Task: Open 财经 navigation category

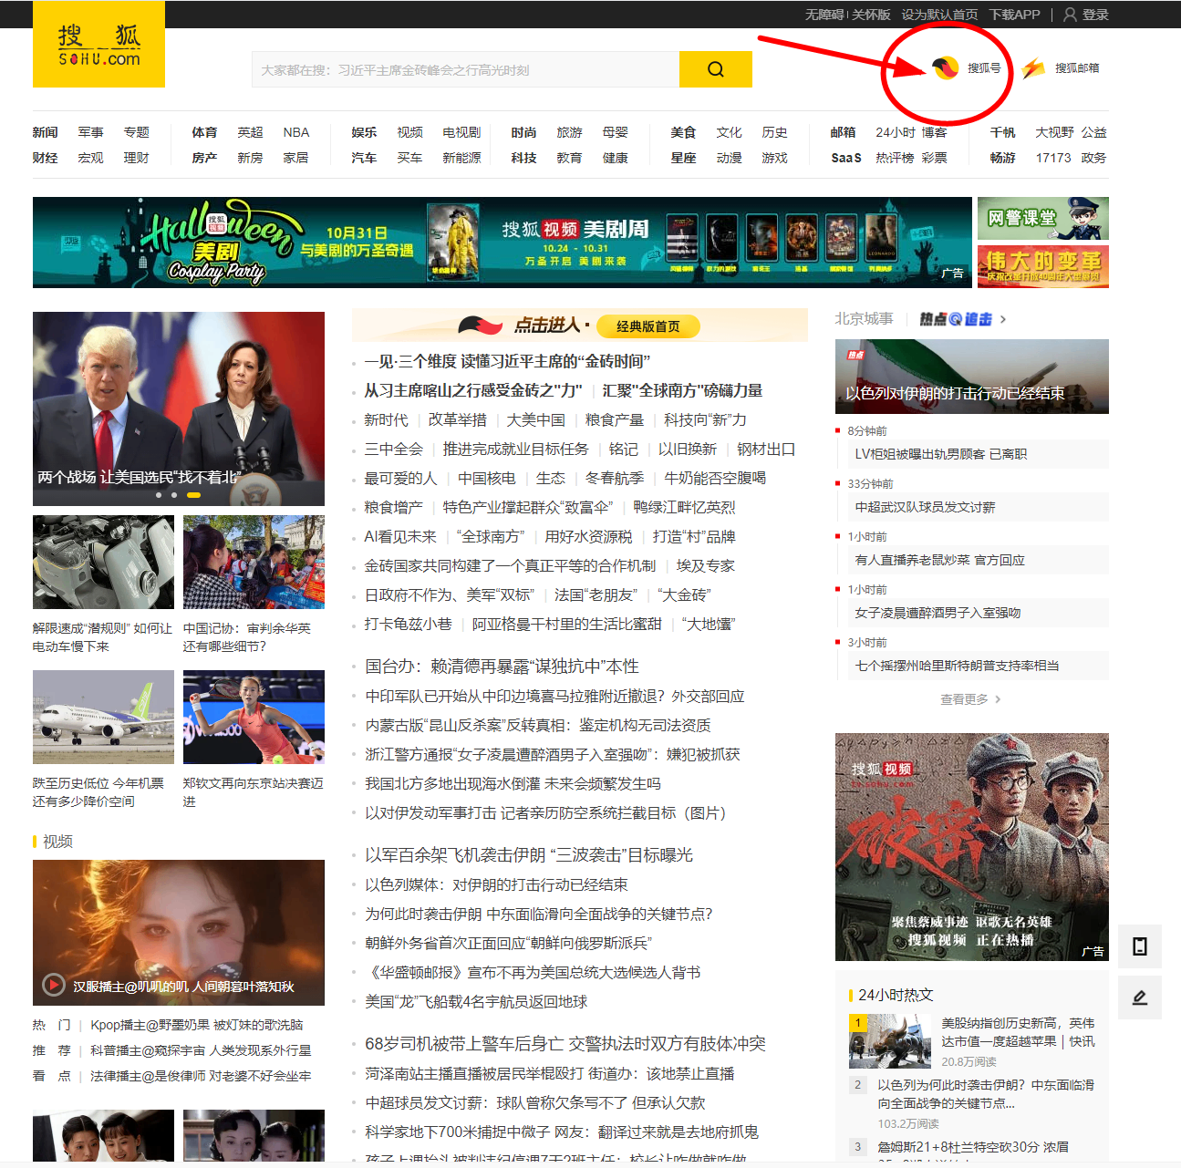Action: point(45,158)
